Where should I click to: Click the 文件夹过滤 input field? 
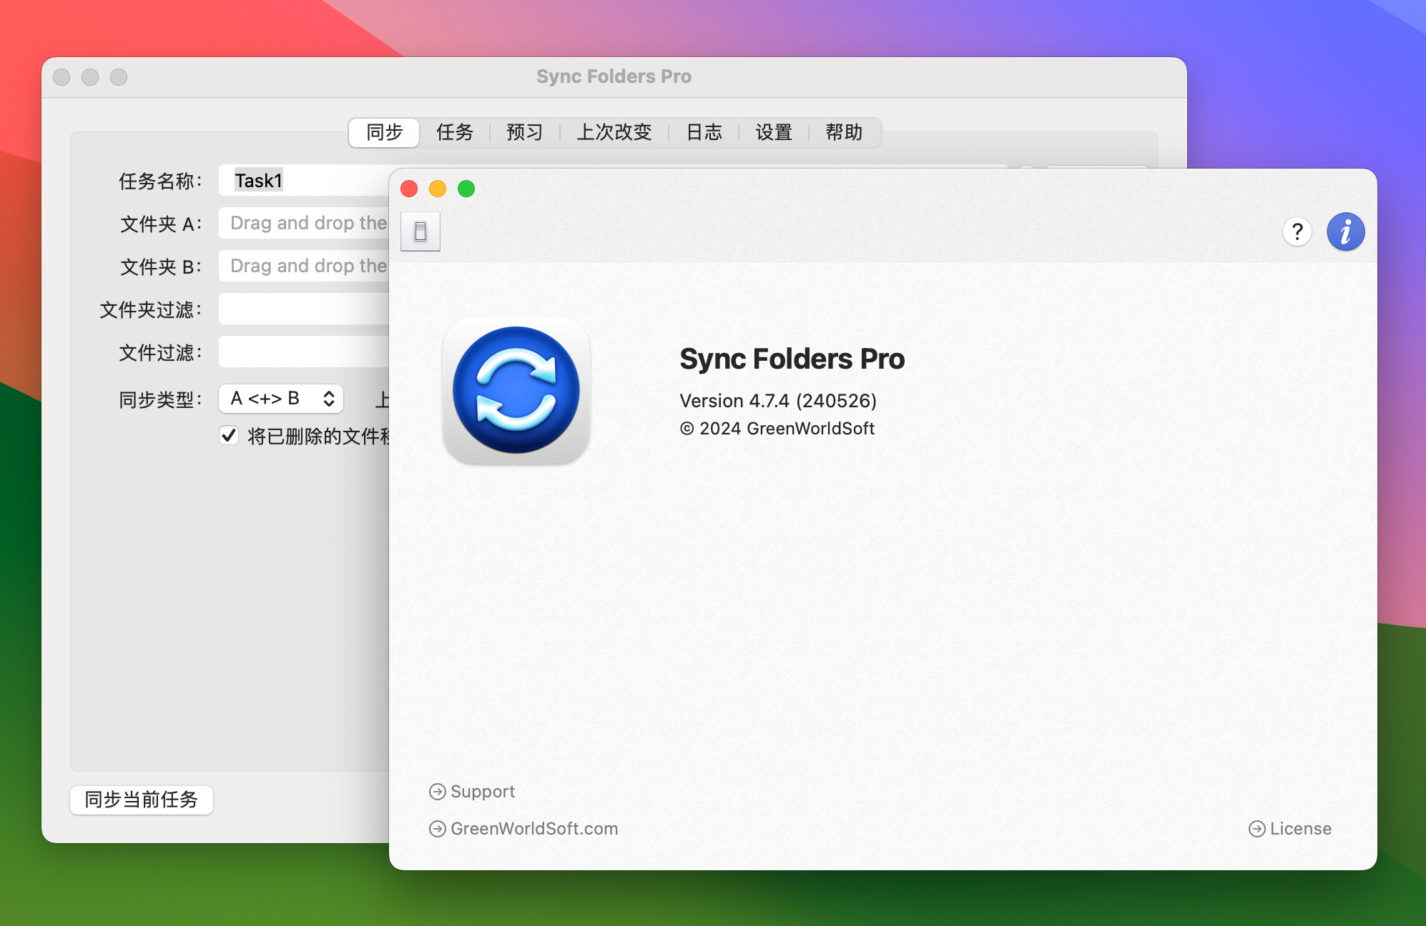click(x=304, y=309)
